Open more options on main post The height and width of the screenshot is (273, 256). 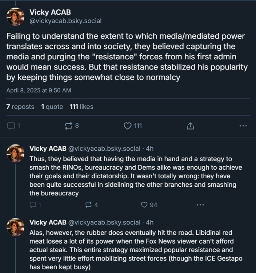point(243,126)
